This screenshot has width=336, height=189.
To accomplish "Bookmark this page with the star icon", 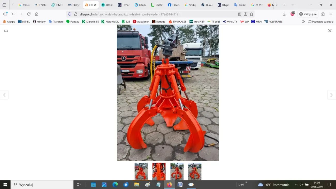I will [x=251, y=14].
